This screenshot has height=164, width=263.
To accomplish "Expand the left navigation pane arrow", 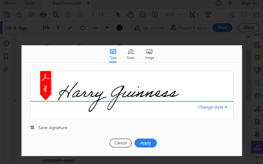I will coord(15,101).
